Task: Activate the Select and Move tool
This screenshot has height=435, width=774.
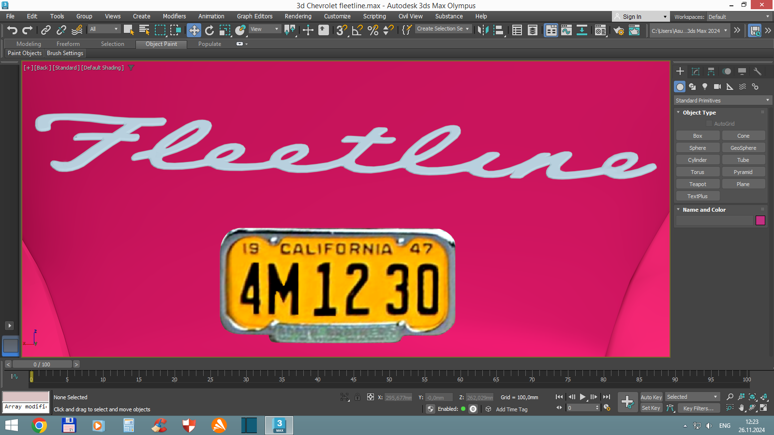Action: (x=194, y=30)
